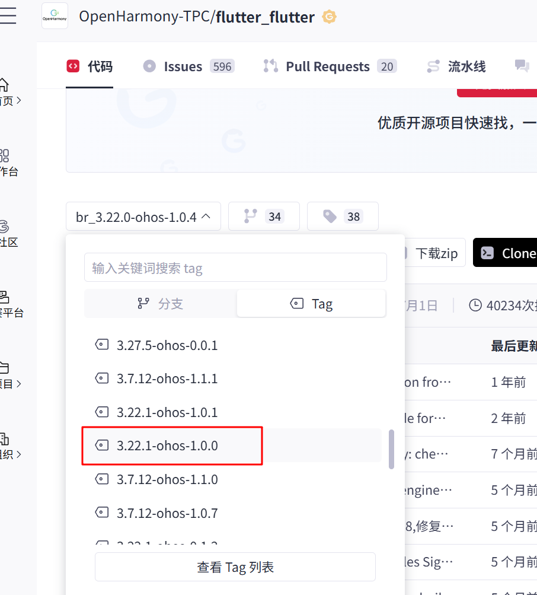Click the project folder icon in sidebar
The height and width of the screenshot is (595, 537).
click(x=4, y=368)
